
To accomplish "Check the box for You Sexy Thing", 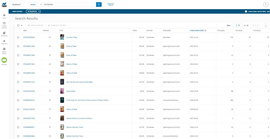I will 18,37.
